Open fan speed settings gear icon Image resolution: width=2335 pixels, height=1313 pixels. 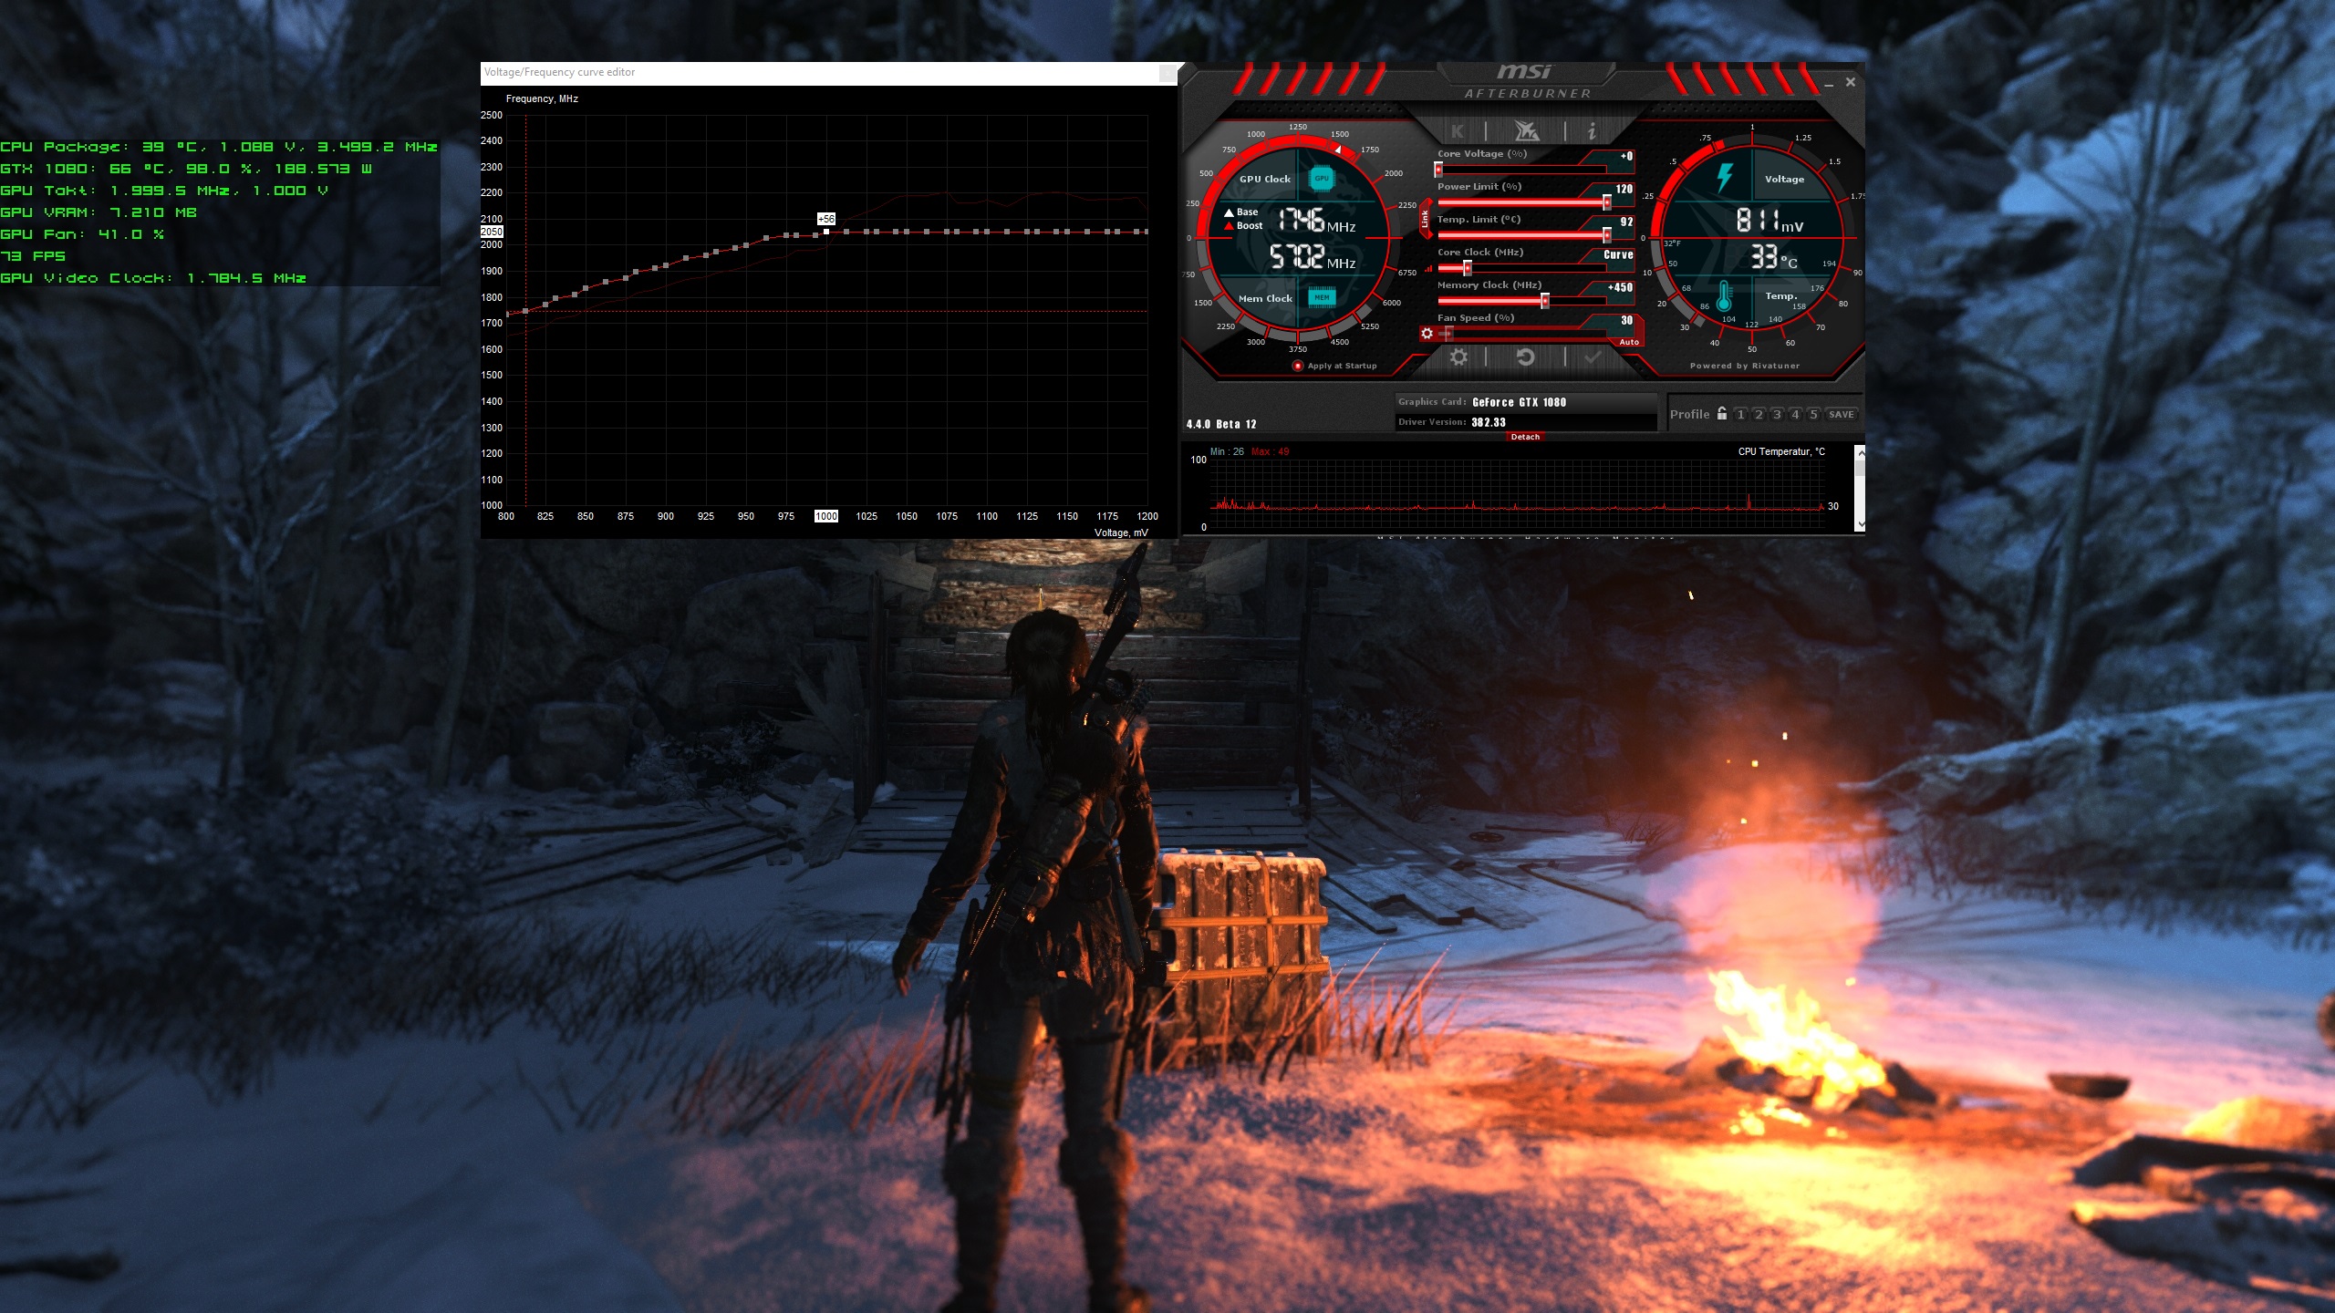1427,334
